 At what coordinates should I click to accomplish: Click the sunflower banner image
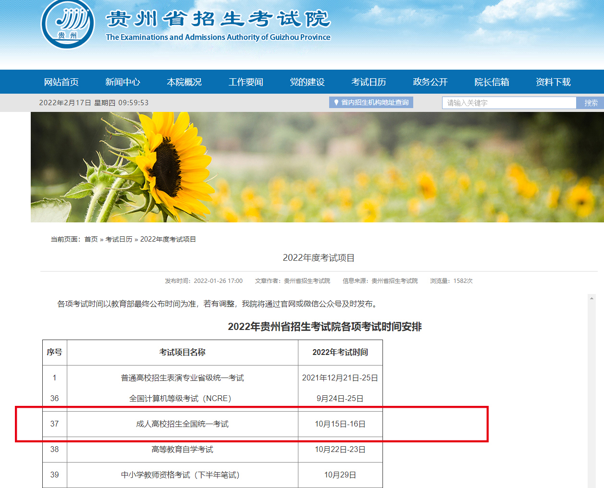pos(302,167)
